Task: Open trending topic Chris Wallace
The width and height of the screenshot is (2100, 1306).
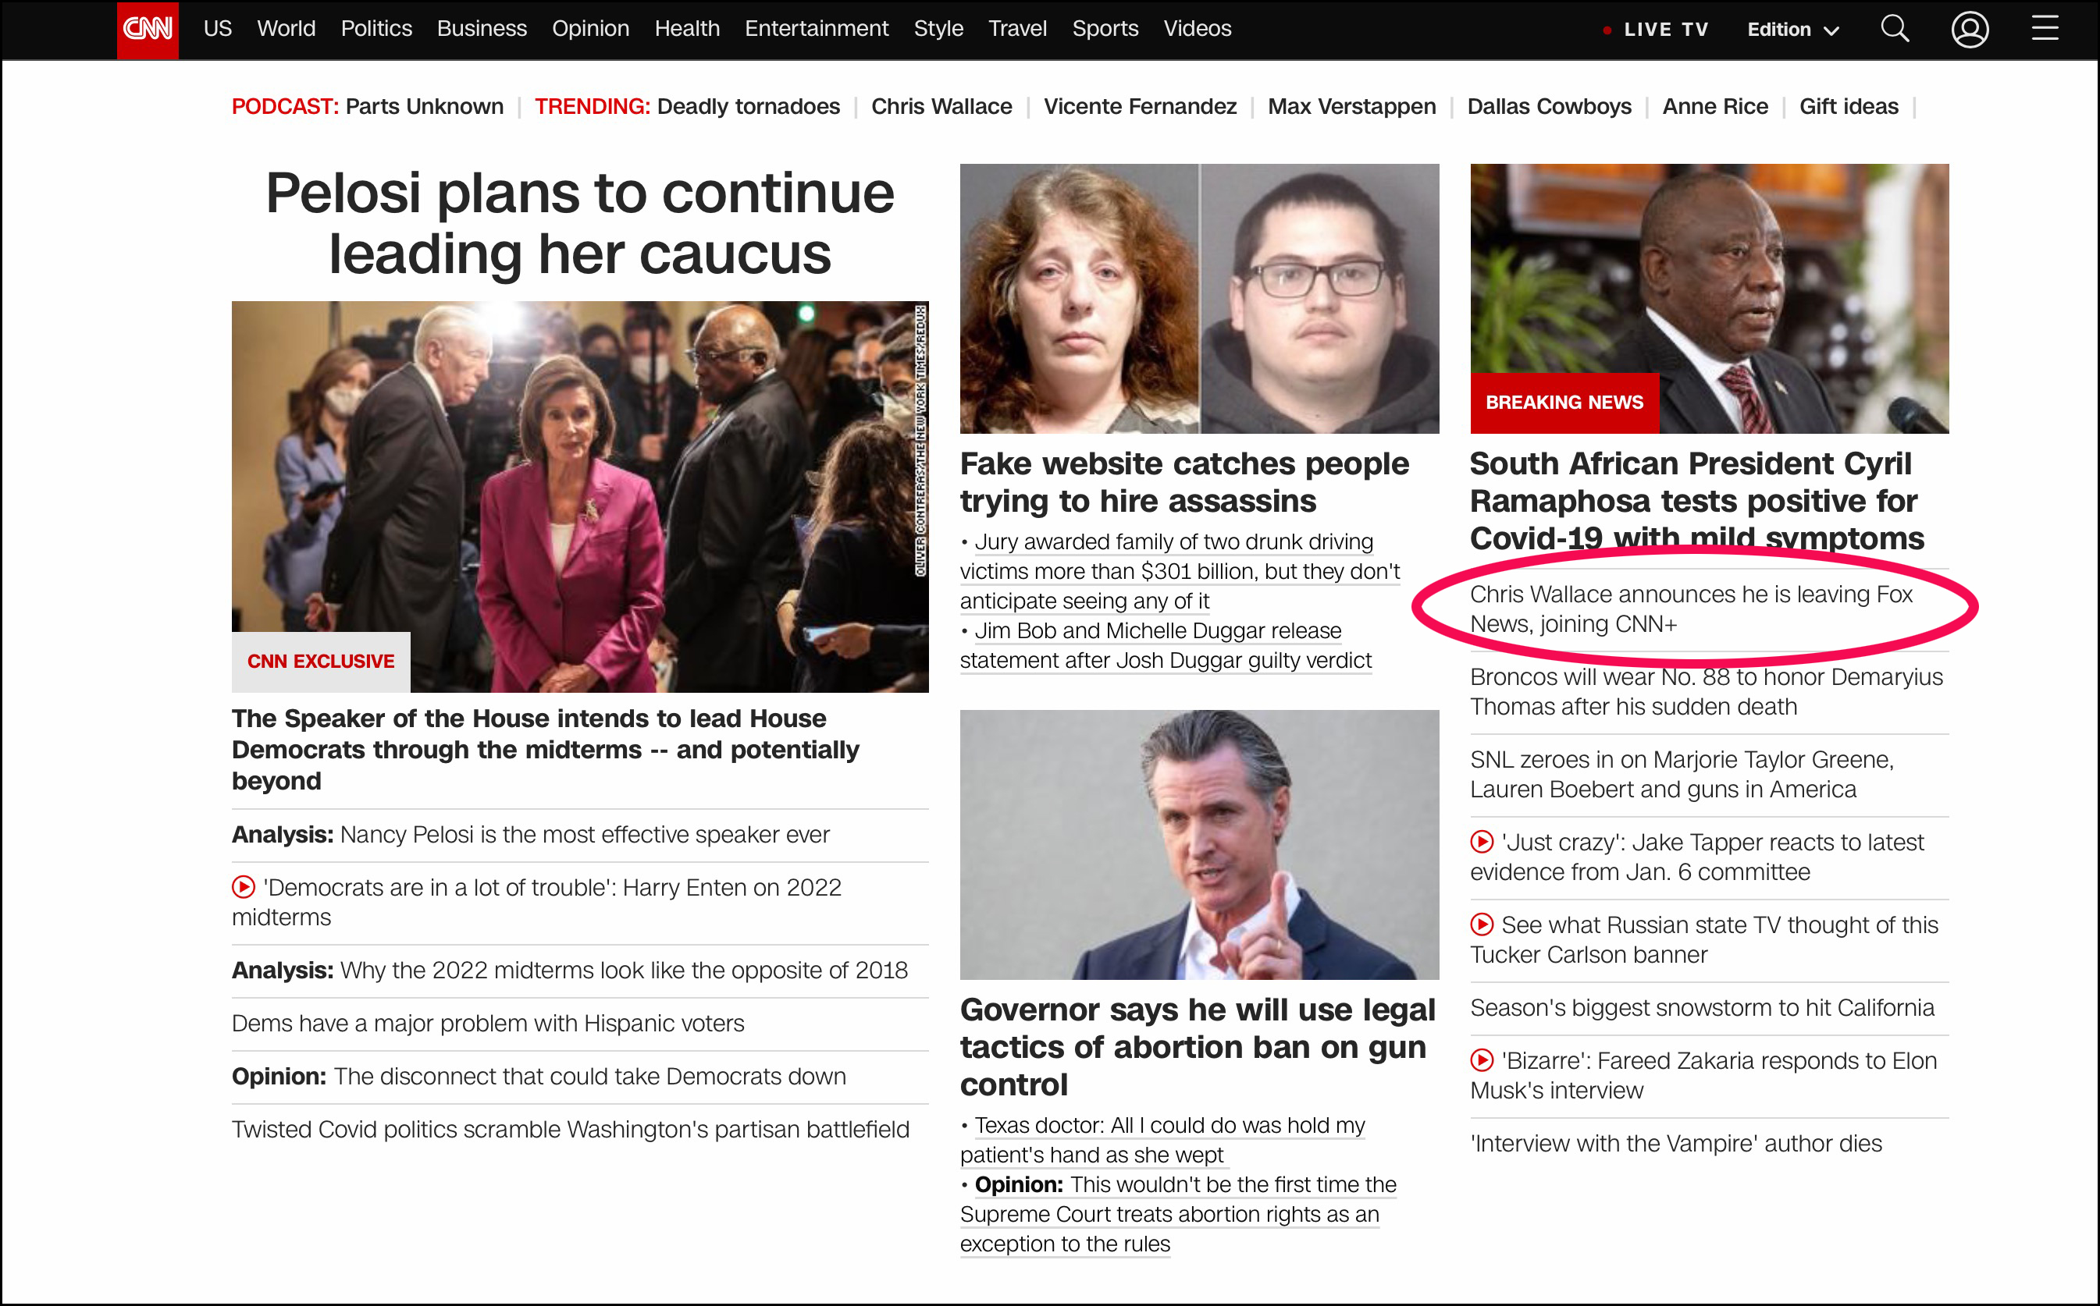Action: point(941,106)
